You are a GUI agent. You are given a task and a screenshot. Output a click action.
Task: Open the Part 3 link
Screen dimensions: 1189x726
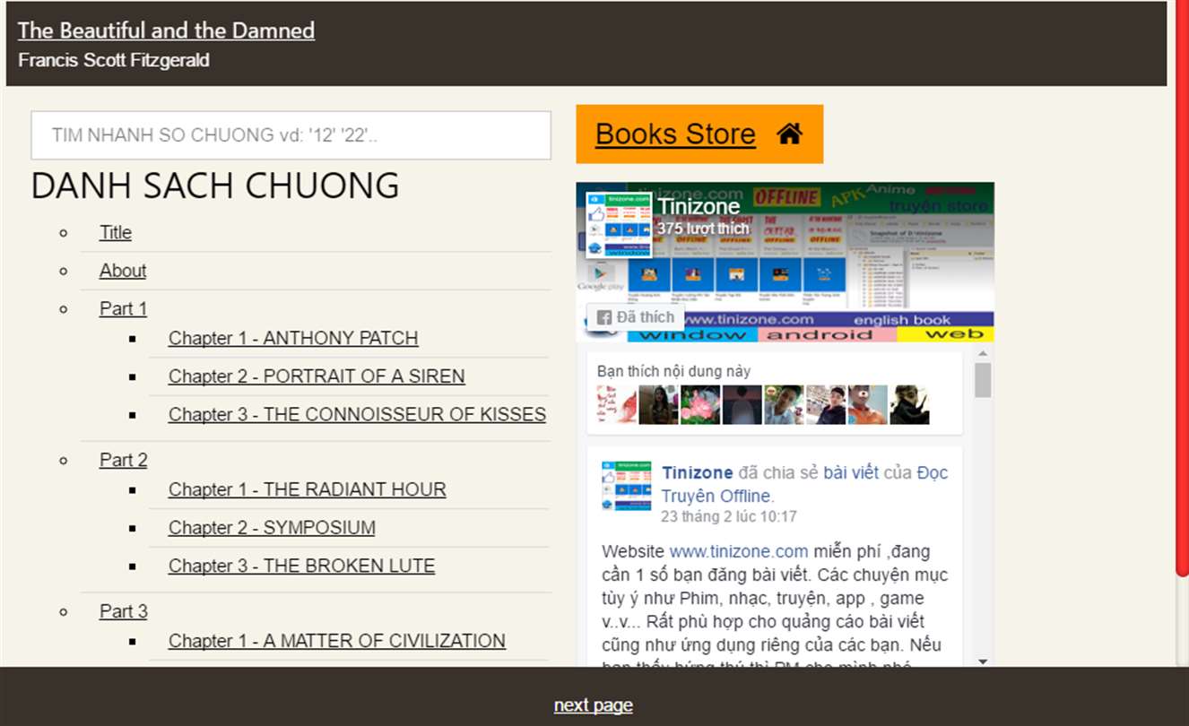click(123, 611)
